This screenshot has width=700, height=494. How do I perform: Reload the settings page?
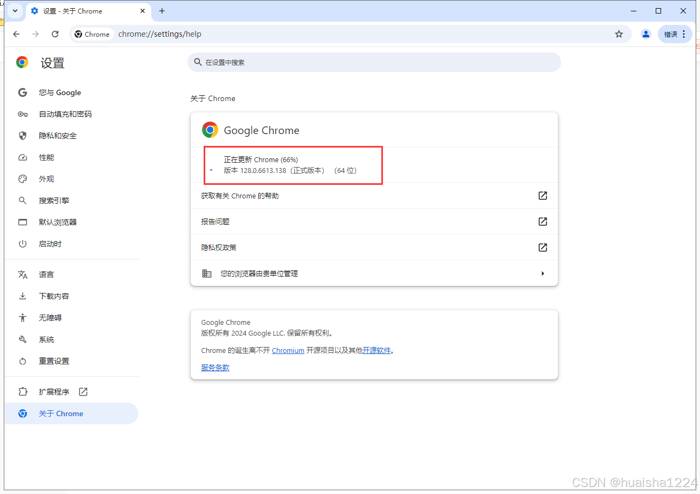(x=55, y=34)
